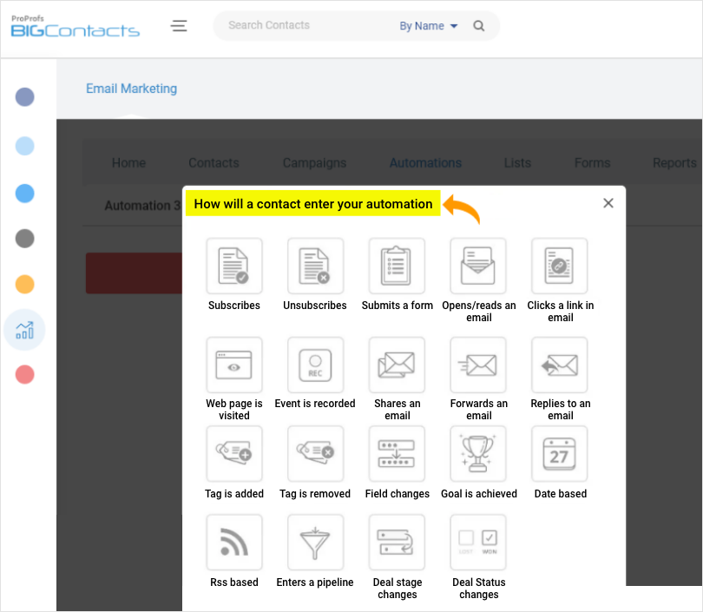Screen dimensions: 703x612
Task: Select Deal Status changes trigger
Action: point(478,542)
